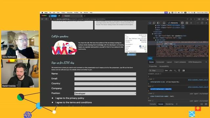Open the Properties tab
This screenshot has width=210, height=118.
[x=153, y=66]
